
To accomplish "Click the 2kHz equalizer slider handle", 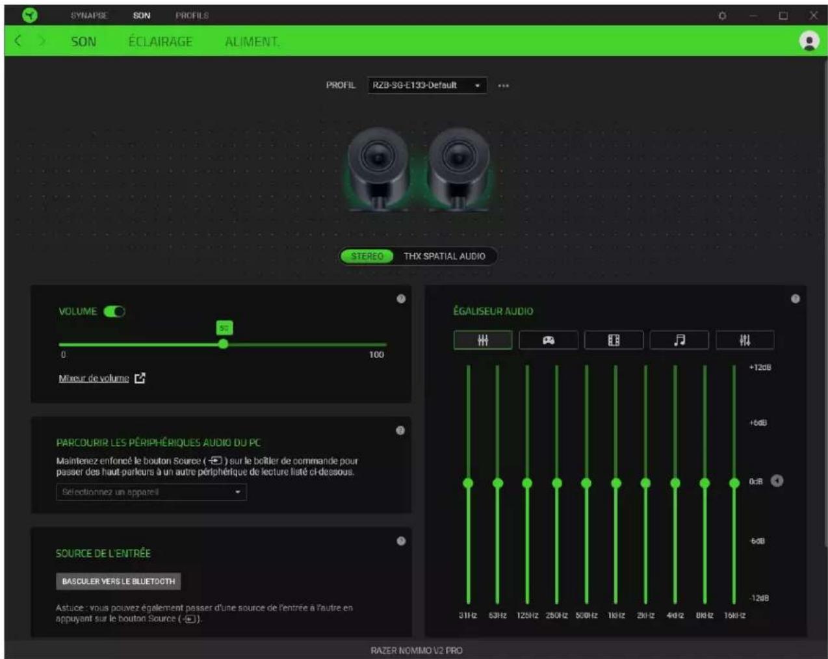I will pyautogui.click(x=645, y=483).
